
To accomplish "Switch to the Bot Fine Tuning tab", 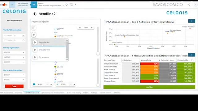I will 74,93.
